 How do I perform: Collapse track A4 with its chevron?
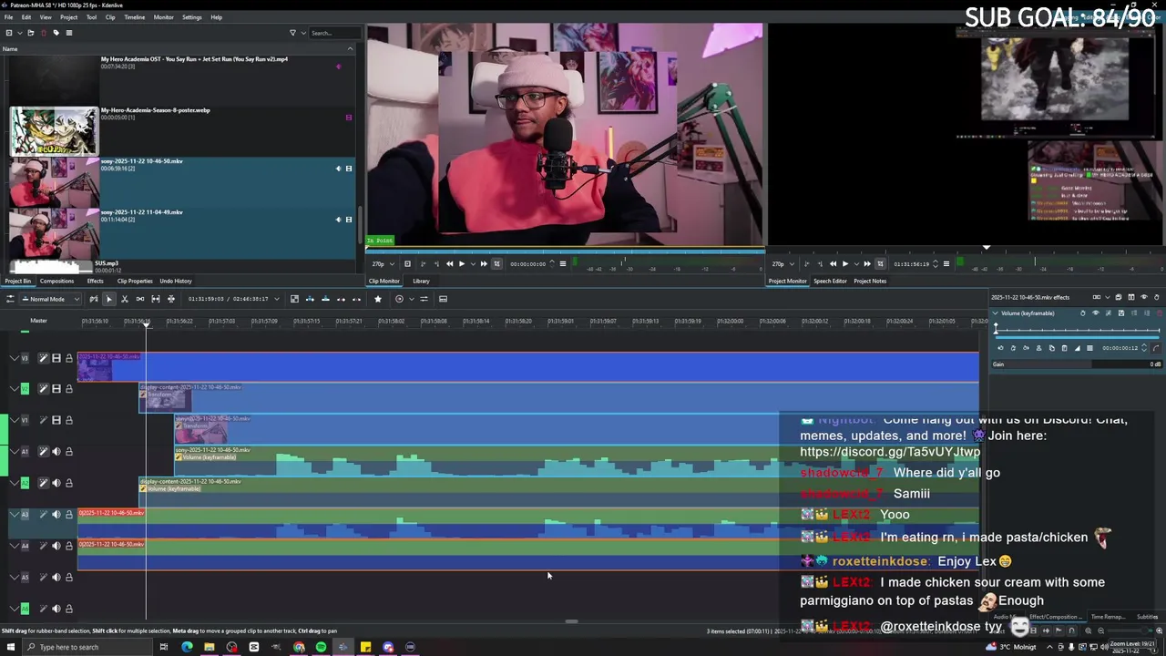(x=14, y=546)
